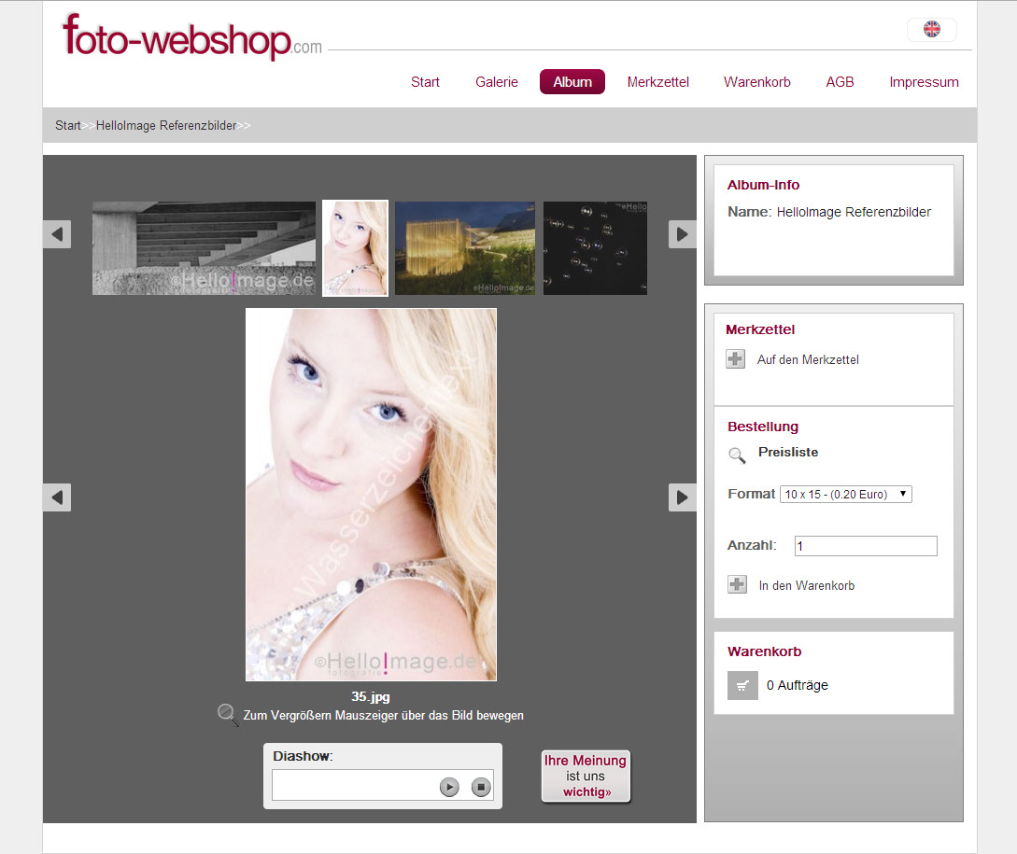This screenshot has height=854, width=1017.
Task: Select the dark bubbles thumbnail
Action: [596, 248]
